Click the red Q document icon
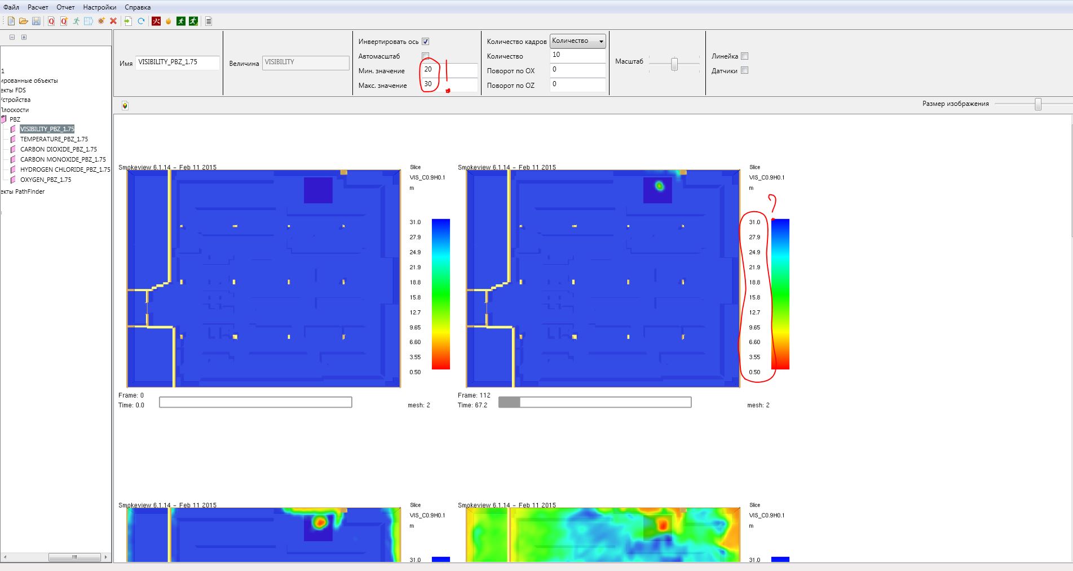This screenshot has width=1073, height=571. pyautogui.click(x=51, y=21)
